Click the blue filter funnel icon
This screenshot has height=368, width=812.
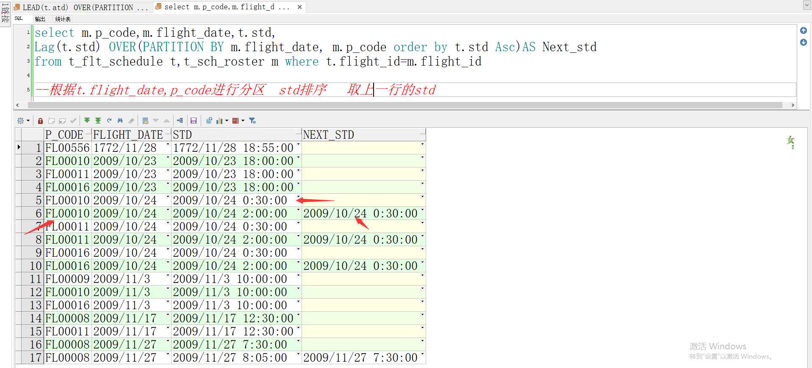pyautogui.click(x=252, y=121)
